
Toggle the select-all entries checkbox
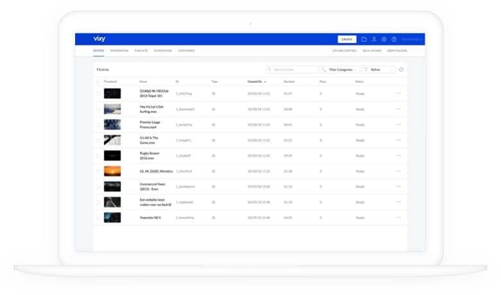click(x=98, y=81)
